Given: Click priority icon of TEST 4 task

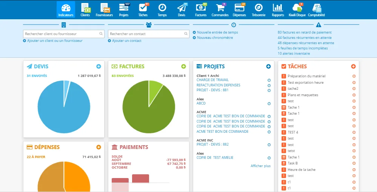Looking at the screenshot, I should (284, 132).
